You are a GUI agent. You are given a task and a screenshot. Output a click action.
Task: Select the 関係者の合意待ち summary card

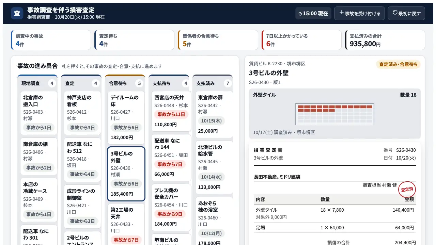tap(218, 40)
